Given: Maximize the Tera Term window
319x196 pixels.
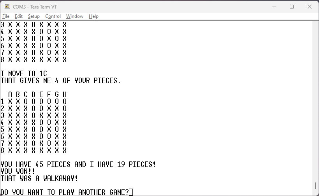Looking at the screenshot, I should [x=292, y=7].
